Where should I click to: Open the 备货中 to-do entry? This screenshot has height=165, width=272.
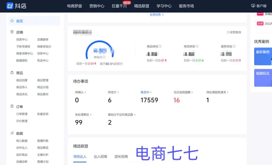pos(146,92)
